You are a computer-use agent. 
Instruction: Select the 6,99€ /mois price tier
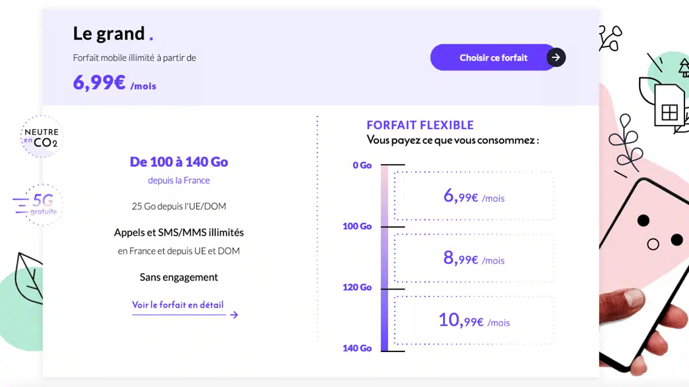click(x=474, y=196)
